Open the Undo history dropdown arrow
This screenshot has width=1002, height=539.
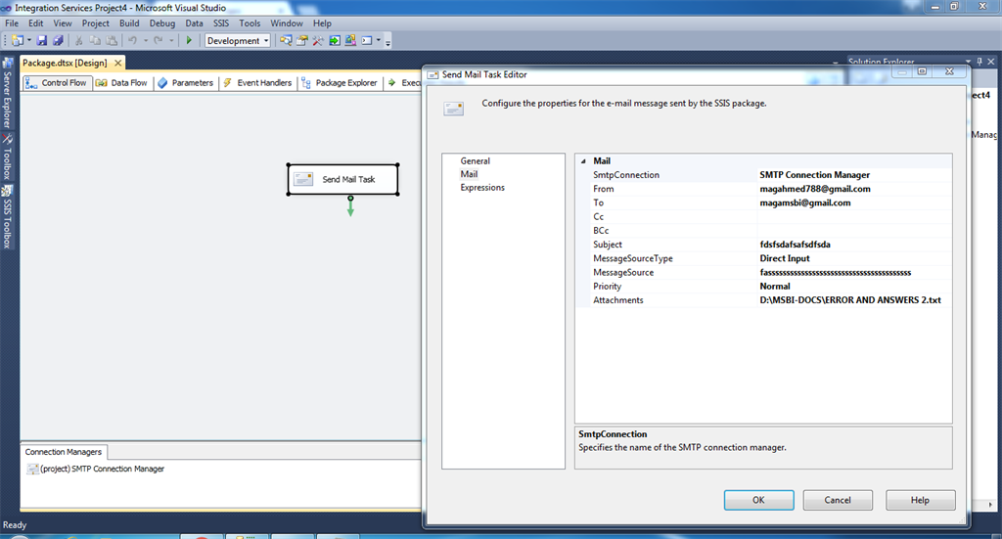[146, 40]
